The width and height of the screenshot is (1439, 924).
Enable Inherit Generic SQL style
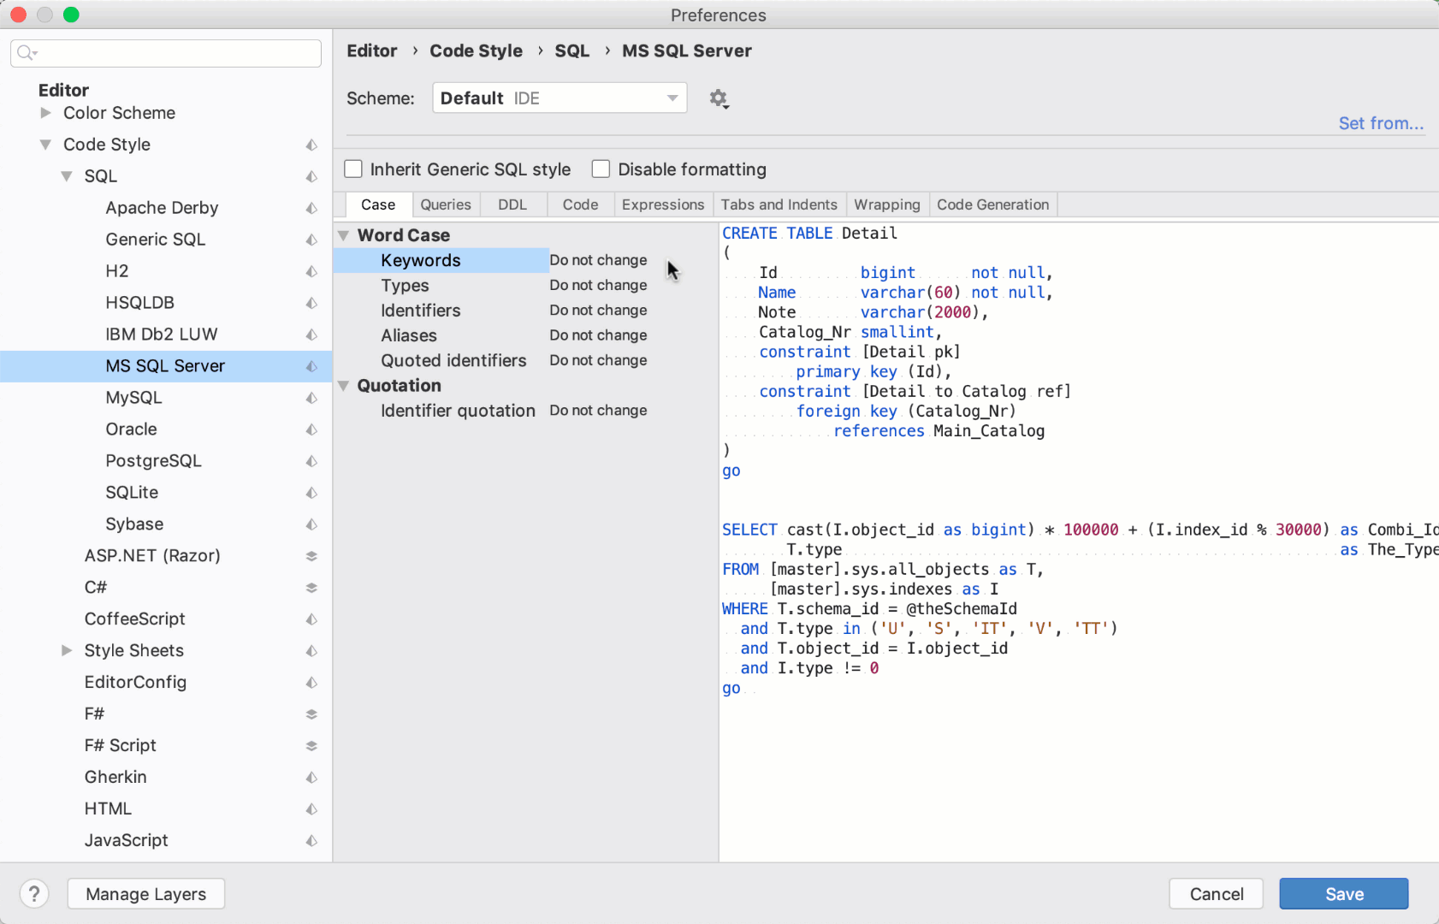(x=353, y=169)
